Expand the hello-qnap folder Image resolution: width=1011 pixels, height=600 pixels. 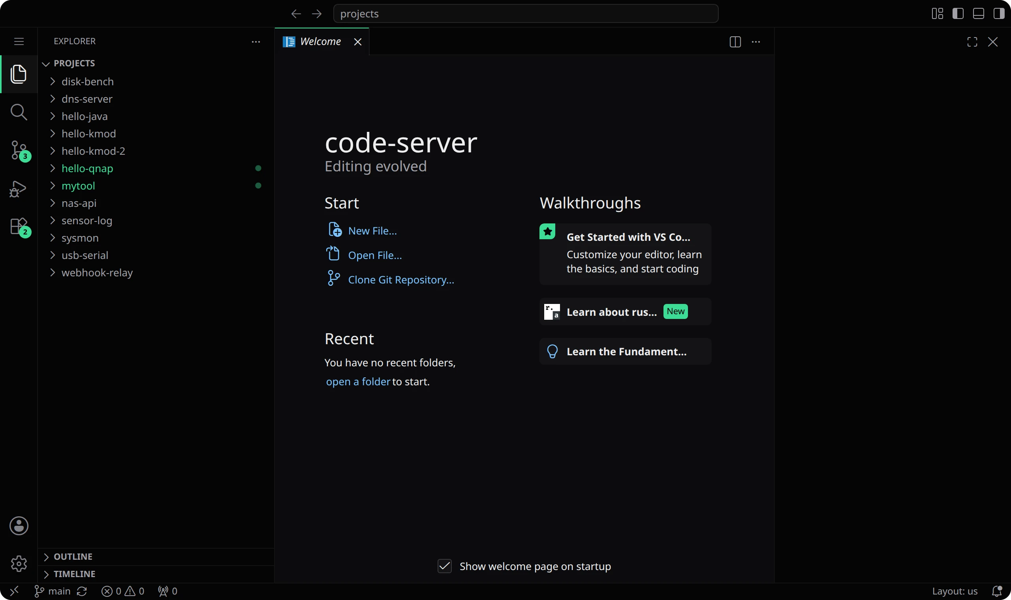tap(156, 168)
